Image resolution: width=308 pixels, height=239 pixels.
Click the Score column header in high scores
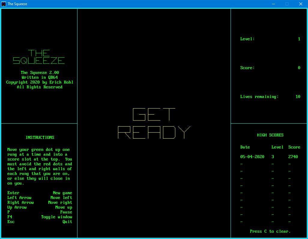[294, 147]
